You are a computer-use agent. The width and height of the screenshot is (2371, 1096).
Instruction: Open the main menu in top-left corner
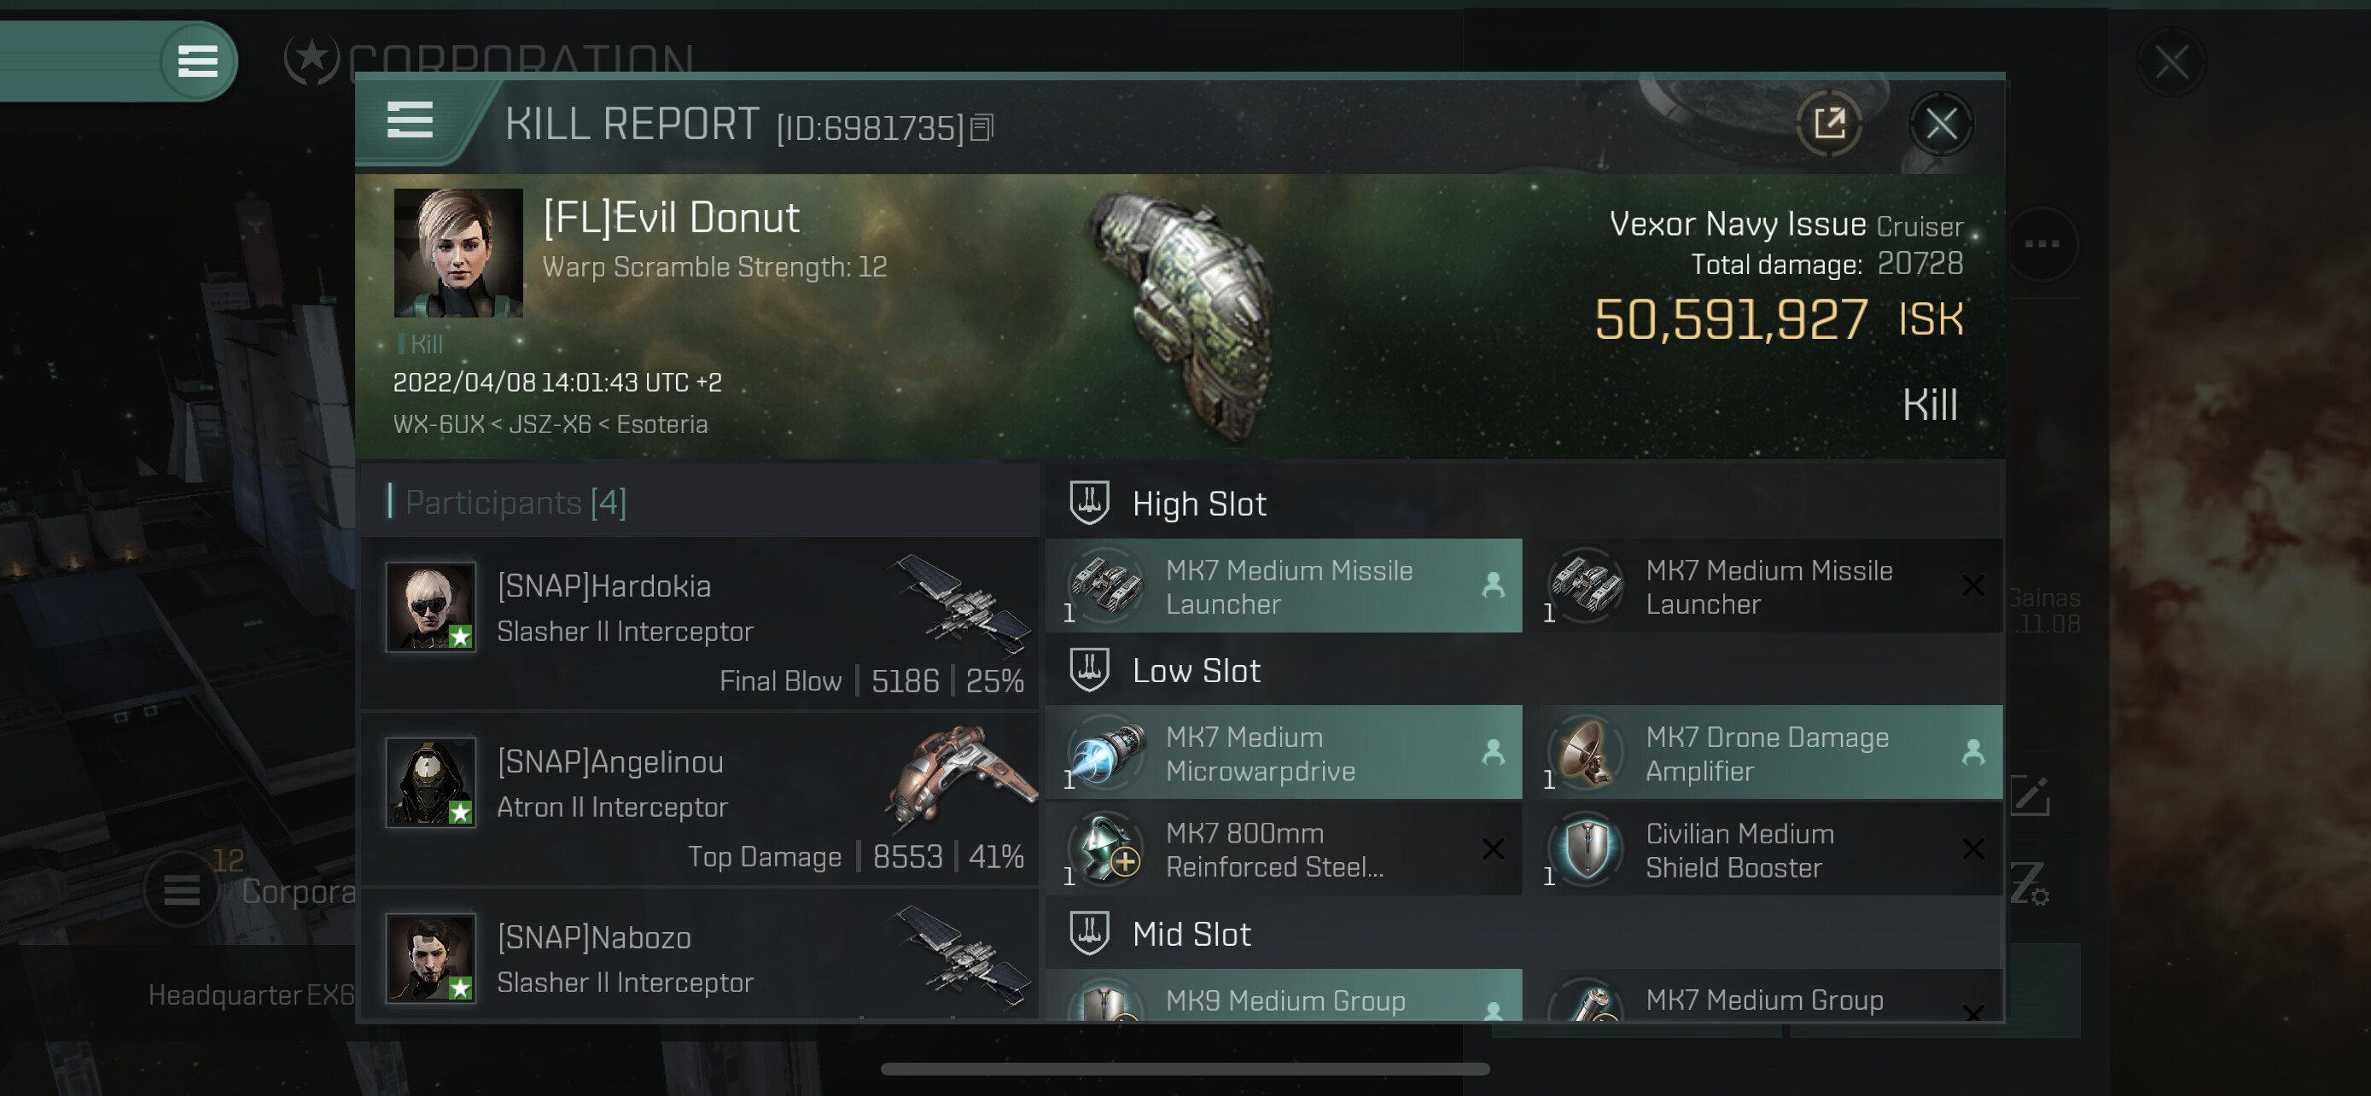(197, 61)
